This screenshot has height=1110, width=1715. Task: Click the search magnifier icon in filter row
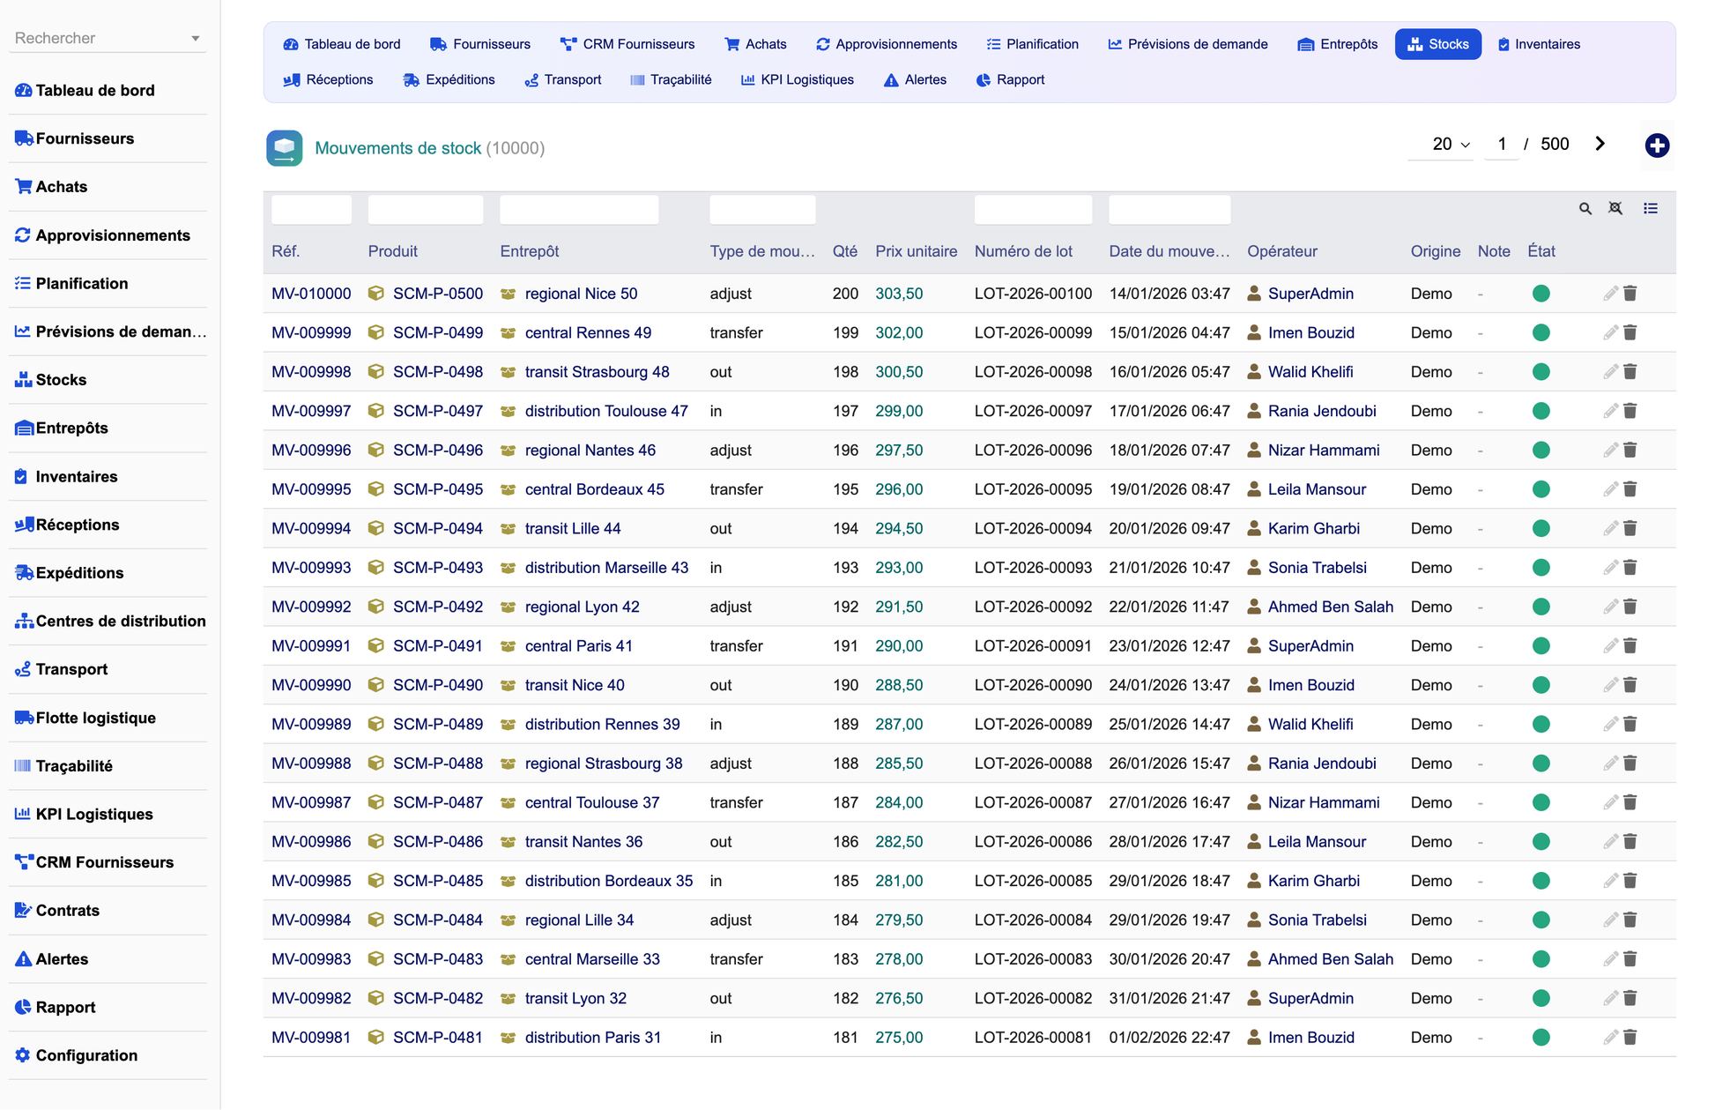1585,209
